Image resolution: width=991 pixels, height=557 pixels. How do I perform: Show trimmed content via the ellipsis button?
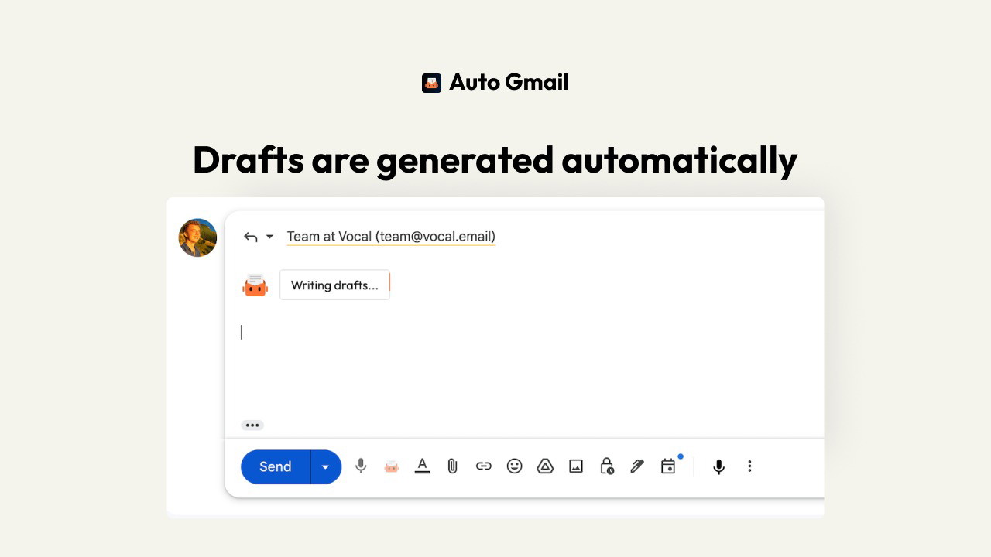tap(252, 425)
